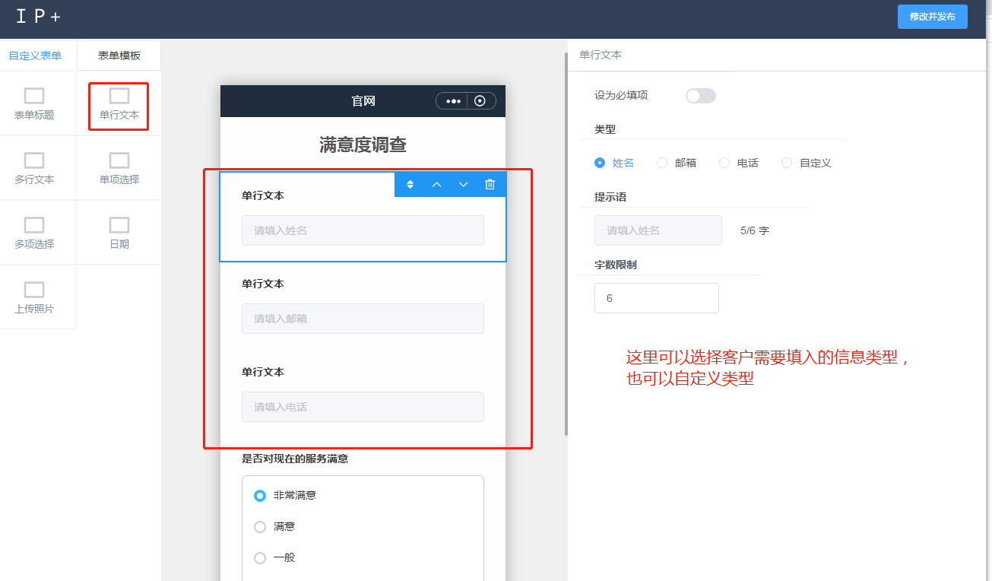
Task: Add a 多行文本 component
Action: [34, 168]
